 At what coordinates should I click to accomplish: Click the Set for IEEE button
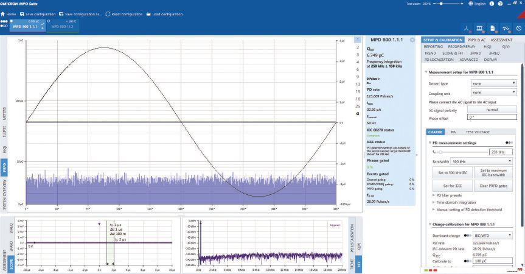(453, 186)
